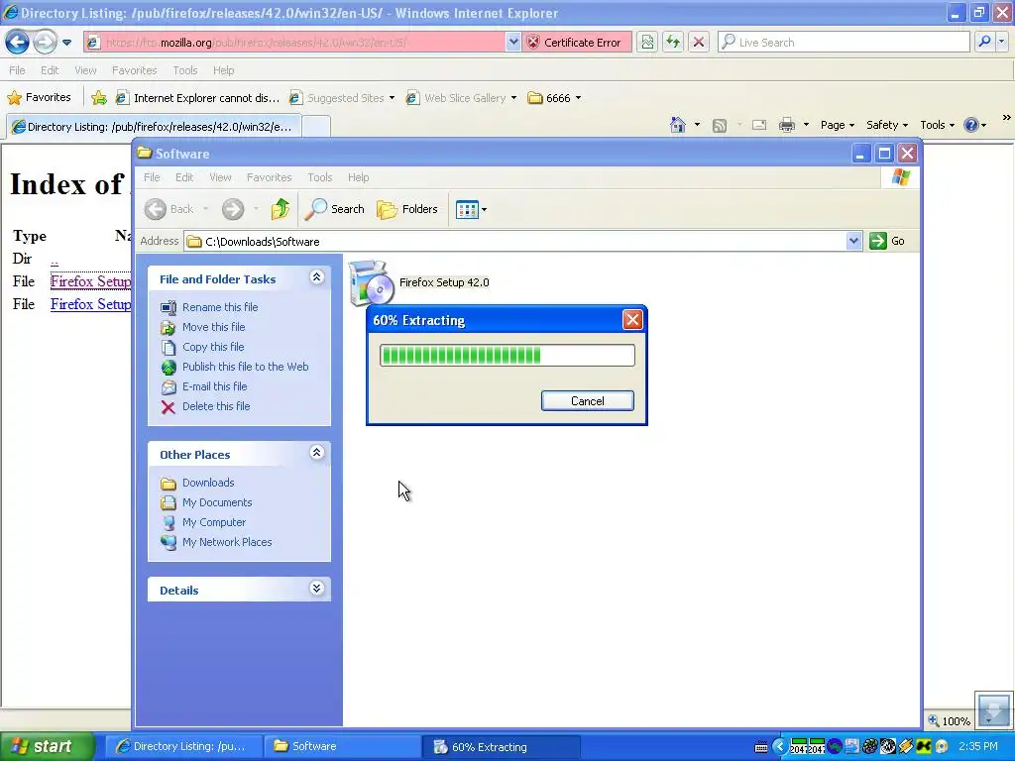
Task: Expand the Details panel
Action: tap(316, 589)
